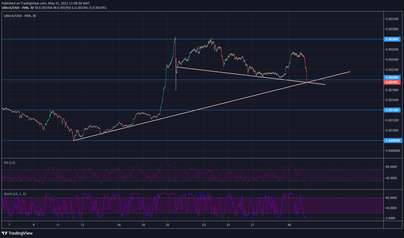Click date 18 on the time axis
The width and height of the screenshot is (404, 238).
tap(143, 225)
